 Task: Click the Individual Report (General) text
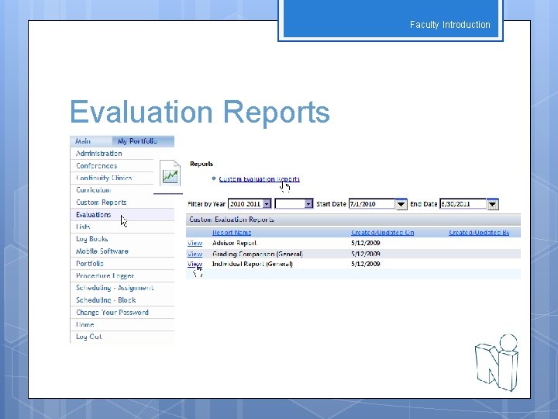[253, 264]
